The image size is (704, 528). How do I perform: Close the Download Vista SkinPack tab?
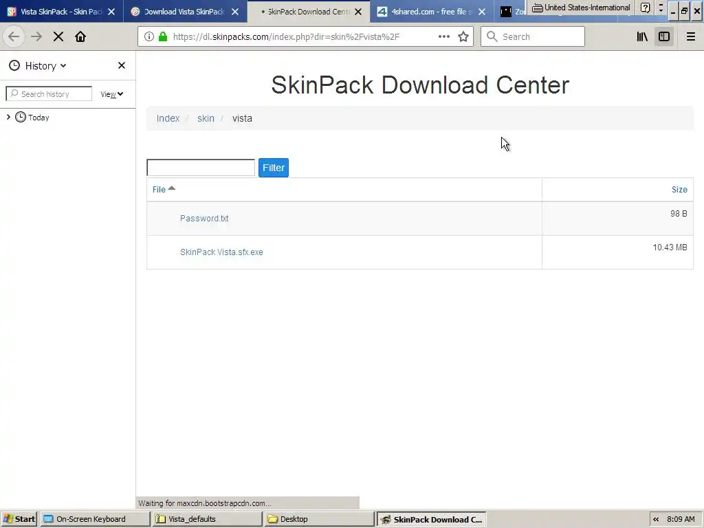point(235,12)
